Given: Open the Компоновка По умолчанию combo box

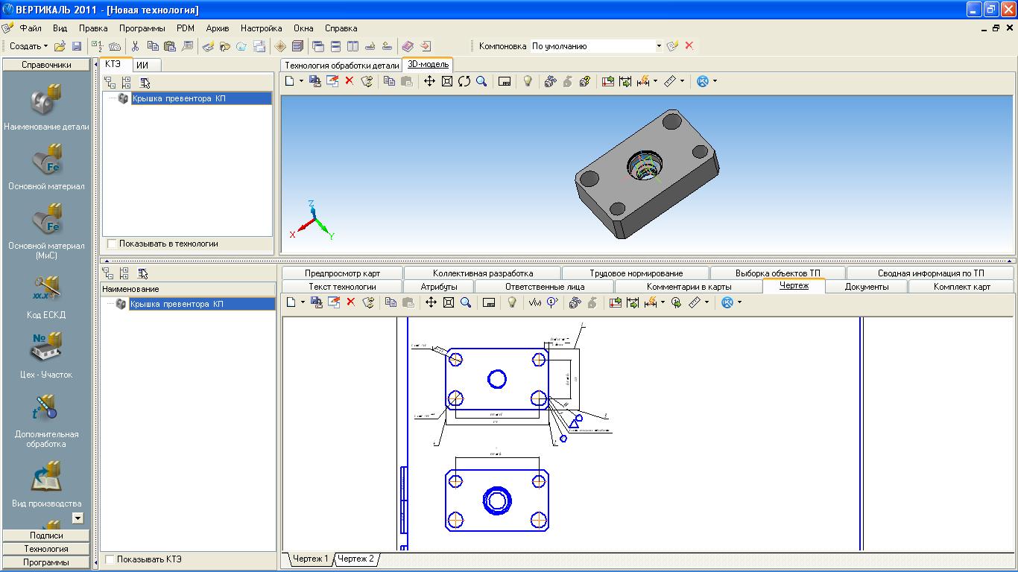Looking at the screenshot, I should pyautogui.click(x=596, y=46).
